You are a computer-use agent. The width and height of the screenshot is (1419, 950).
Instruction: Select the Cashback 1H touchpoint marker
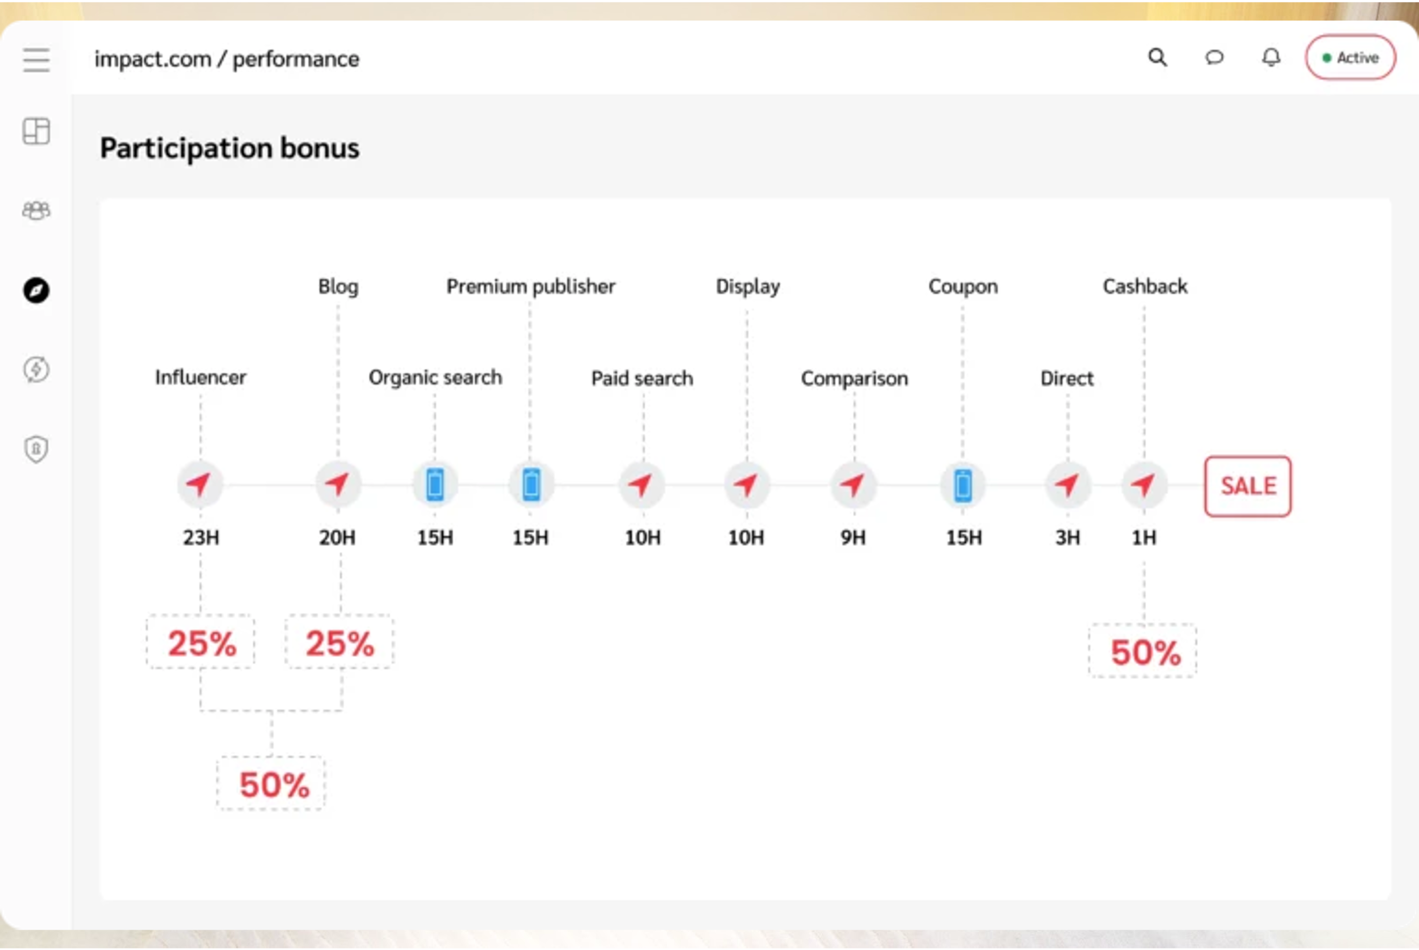click(x=1144, y=485)
